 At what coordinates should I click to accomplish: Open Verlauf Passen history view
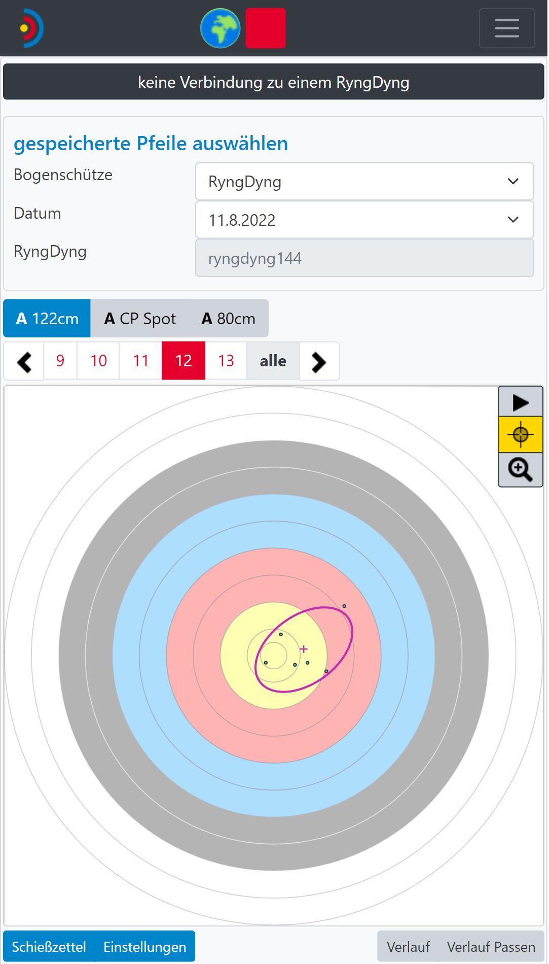pos(491,947)
